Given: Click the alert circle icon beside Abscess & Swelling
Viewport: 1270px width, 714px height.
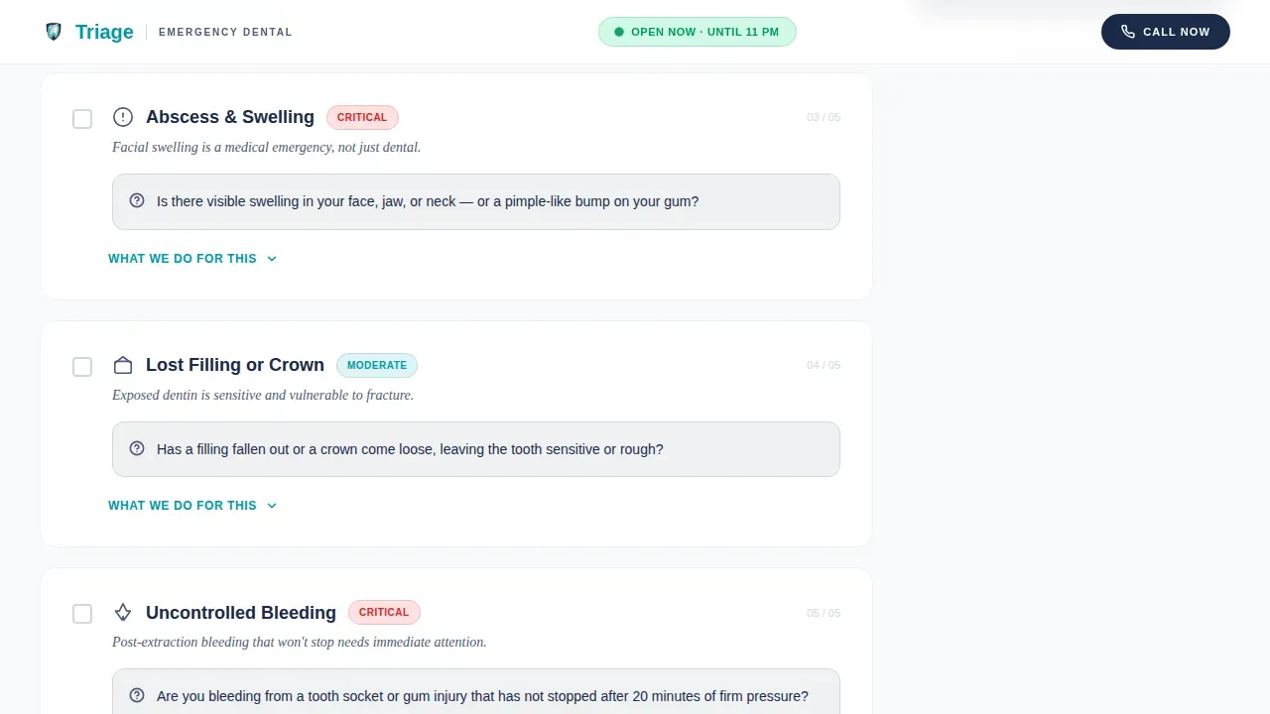Looking at the screenshot, I should pyautogui.click(x=123, y=117).
